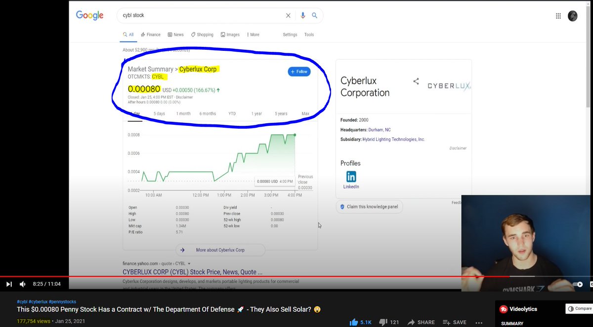Click the 177,754 views text

pos(34,321)
